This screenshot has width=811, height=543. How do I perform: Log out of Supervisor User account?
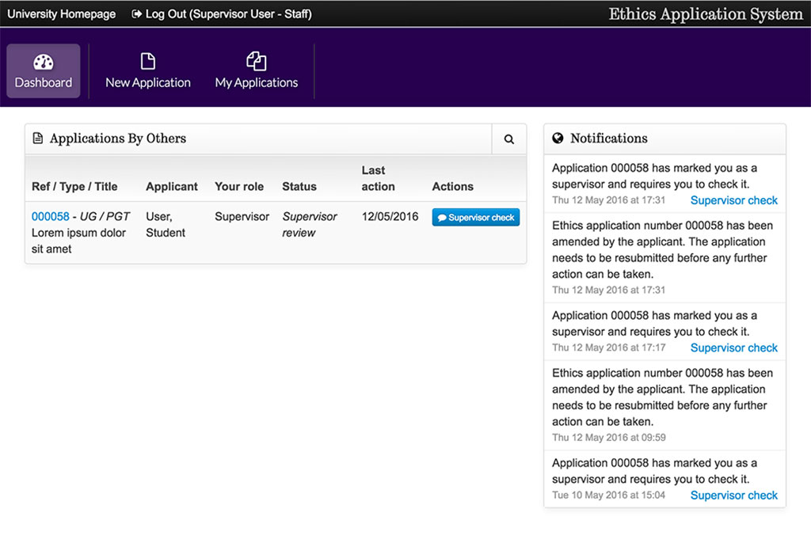tap(222, 14)
